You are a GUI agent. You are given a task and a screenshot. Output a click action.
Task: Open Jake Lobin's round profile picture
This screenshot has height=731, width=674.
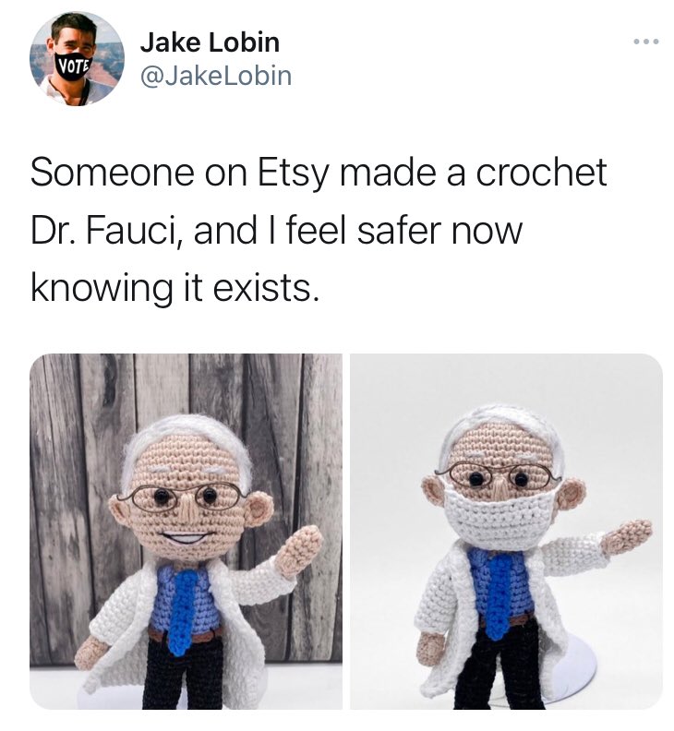77,59
